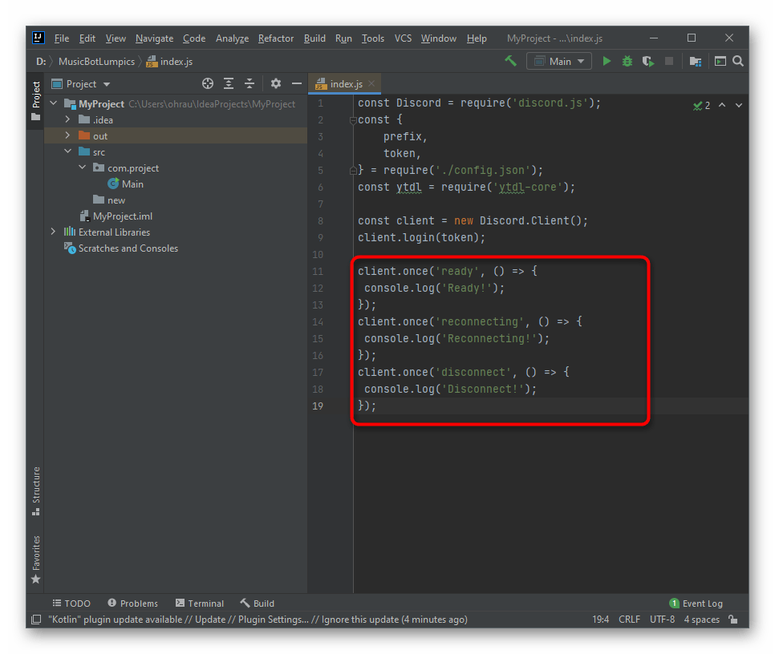Viewport: 775px width, 654px height.
Task: Run the Main configuration
Action: coord(607,61)
